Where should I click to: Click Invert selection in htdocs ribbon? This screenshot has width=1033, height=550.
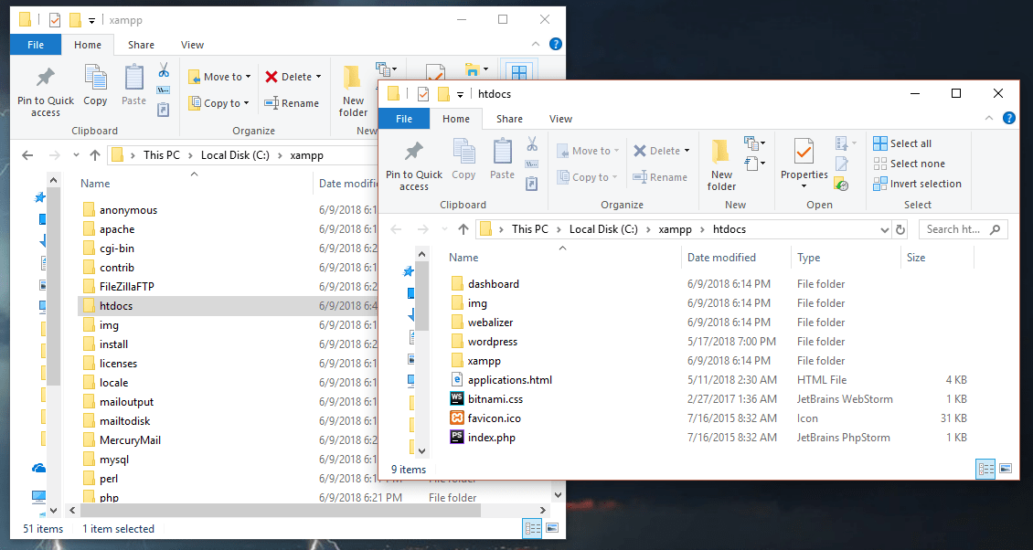(917, 184)
